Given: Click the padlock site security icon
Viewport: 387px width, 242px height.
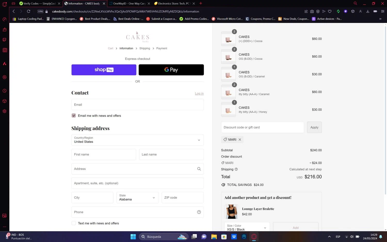Looking at the screenshot, I should 47,11.
